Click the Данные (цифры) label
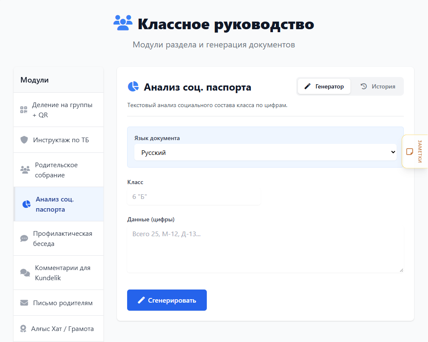428x342 pixels. [151, 219]
